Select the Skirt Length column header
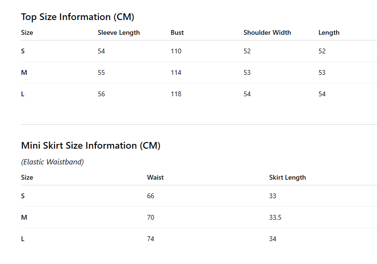Screen dimensions: 377x264 pos(287,178)
